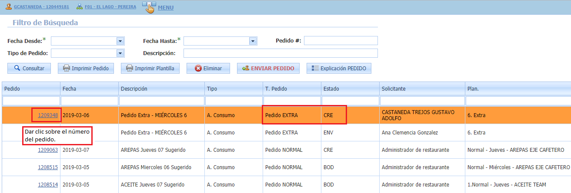Sort by the Solicitante column header
571x193 pixels.
422,88
